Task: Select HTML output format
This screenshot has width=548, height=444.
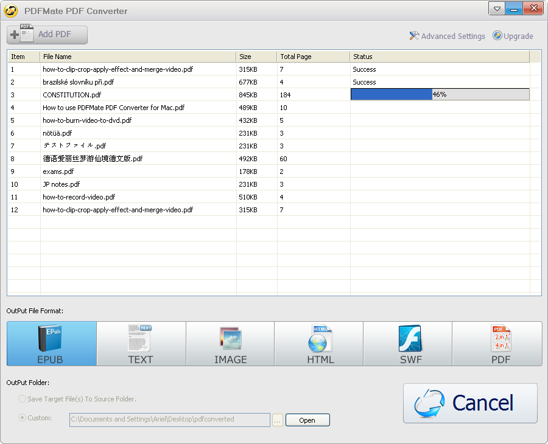Action: [x=319, y=344]
